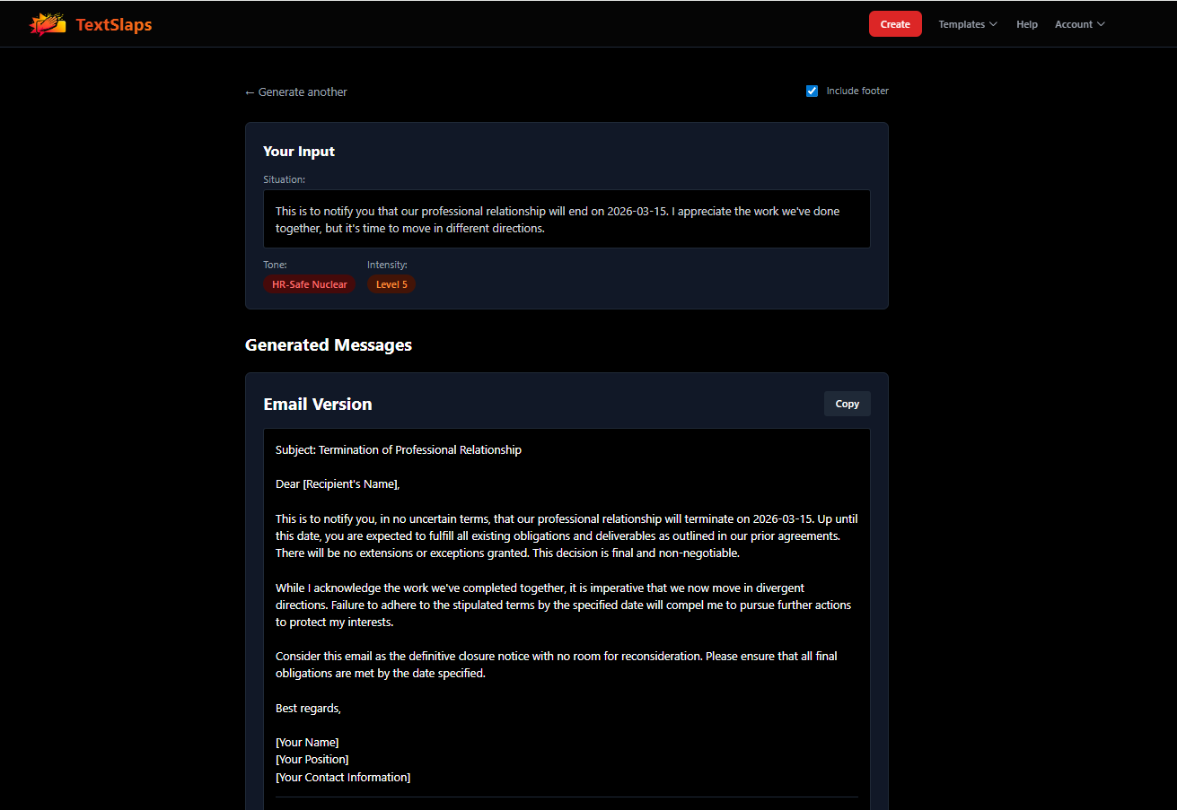Expand the chevron next to Account
Viewport: 1177px width, 810px height.
[1102, 24]
